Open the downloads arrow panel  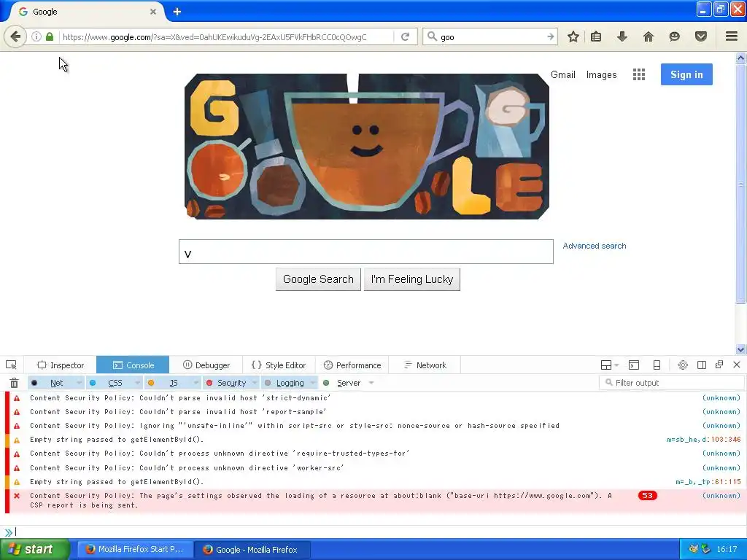[622, 36]
